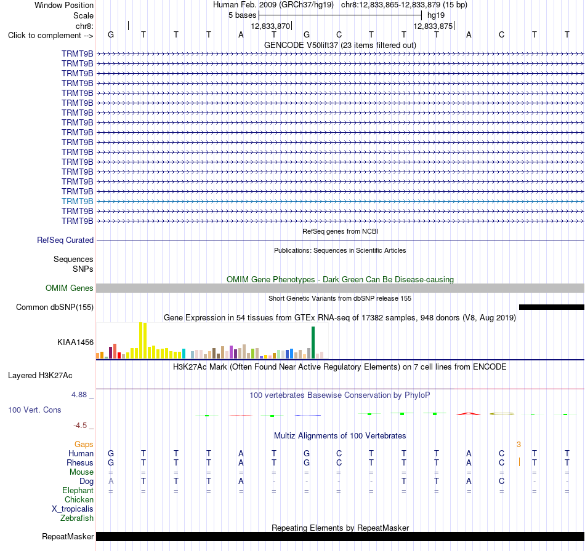This screenshot has width=585, height=551.
Task: Click the 'Layered H3K27Ac' label
Action: click(x=40, y=375)
